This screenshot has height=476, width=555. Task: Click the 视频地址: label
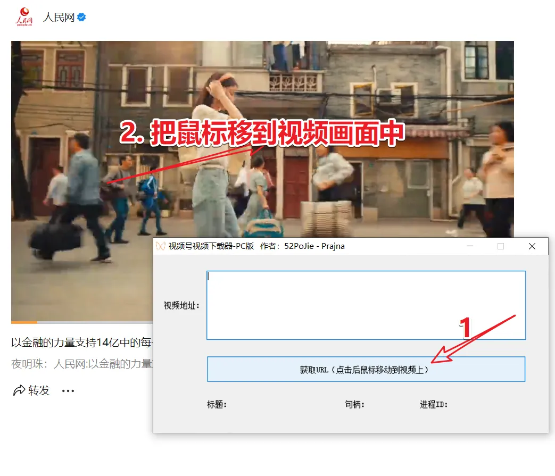pos(181,306)
